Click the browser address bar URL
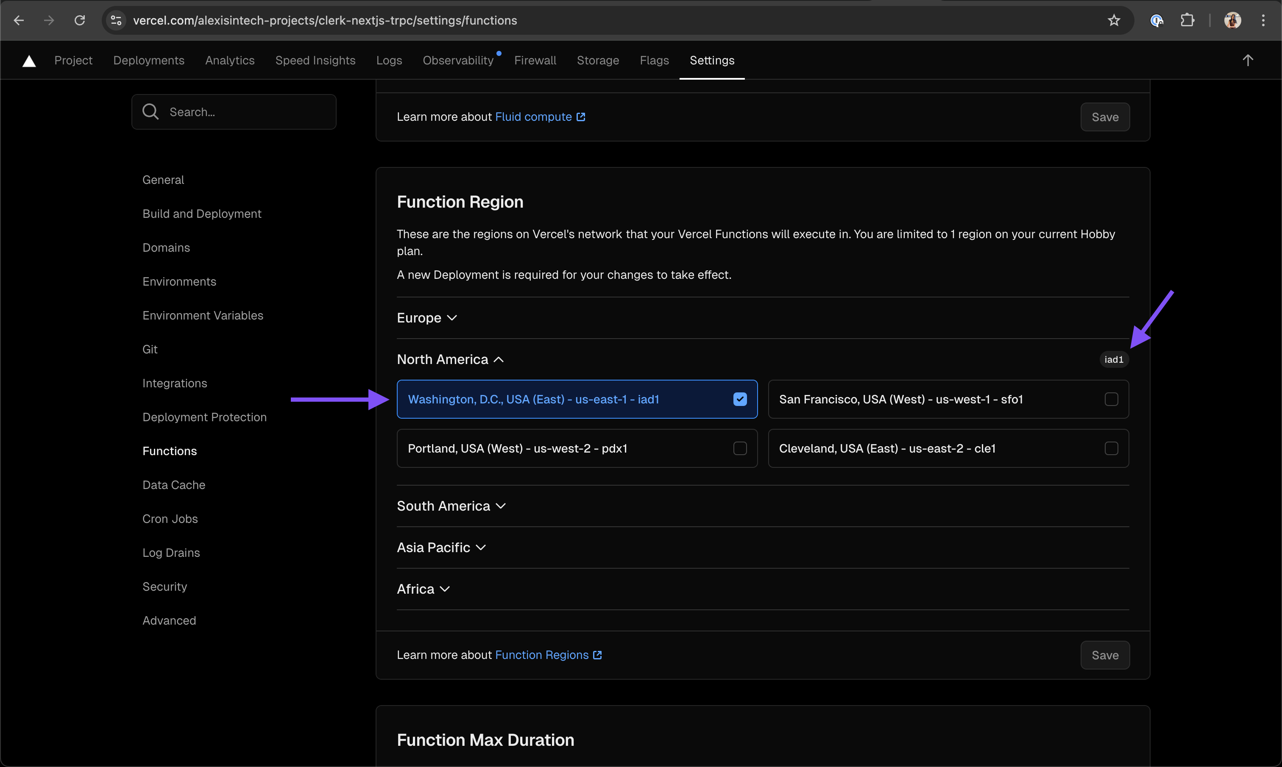This screenshot has width=1282, height=767. 325,20
